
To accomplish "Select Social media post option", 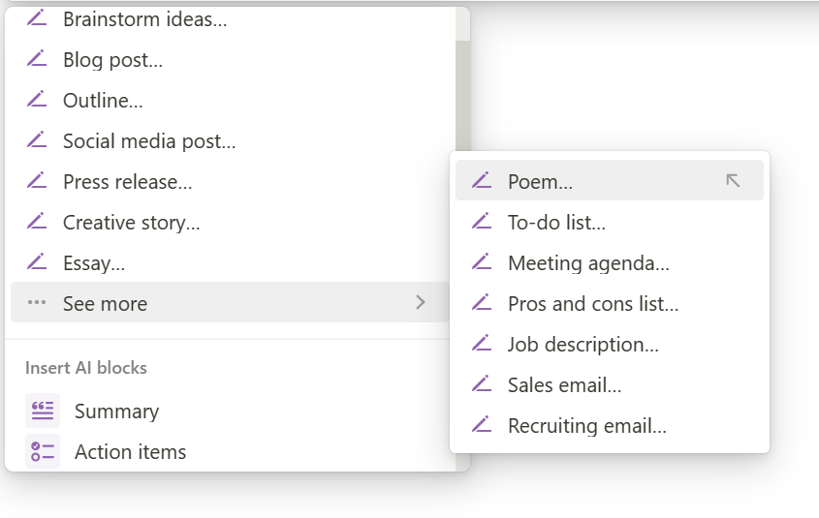I will pos(149,140).
